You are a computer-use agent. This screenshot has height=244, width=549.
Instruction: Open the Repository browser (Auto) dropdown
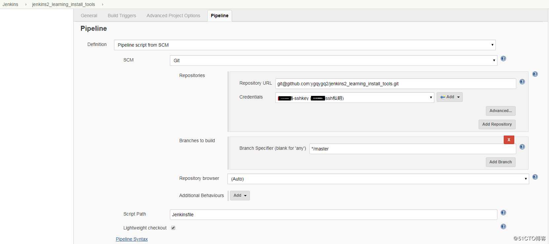click(x=378, y=179)
